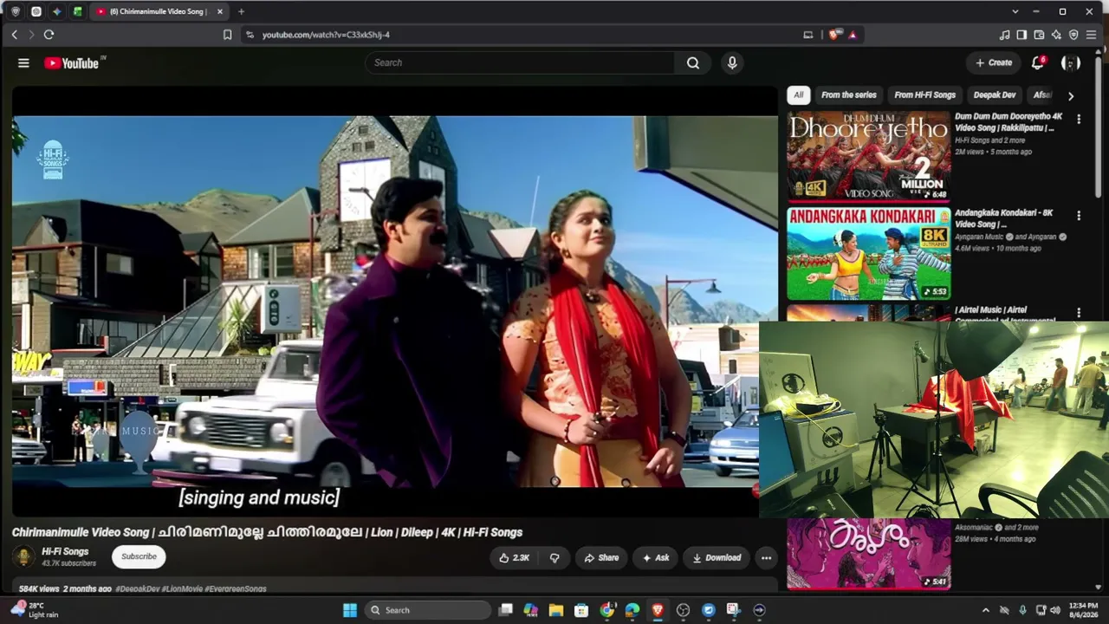Share this video
1109x624 pixels.
[601, 558]
